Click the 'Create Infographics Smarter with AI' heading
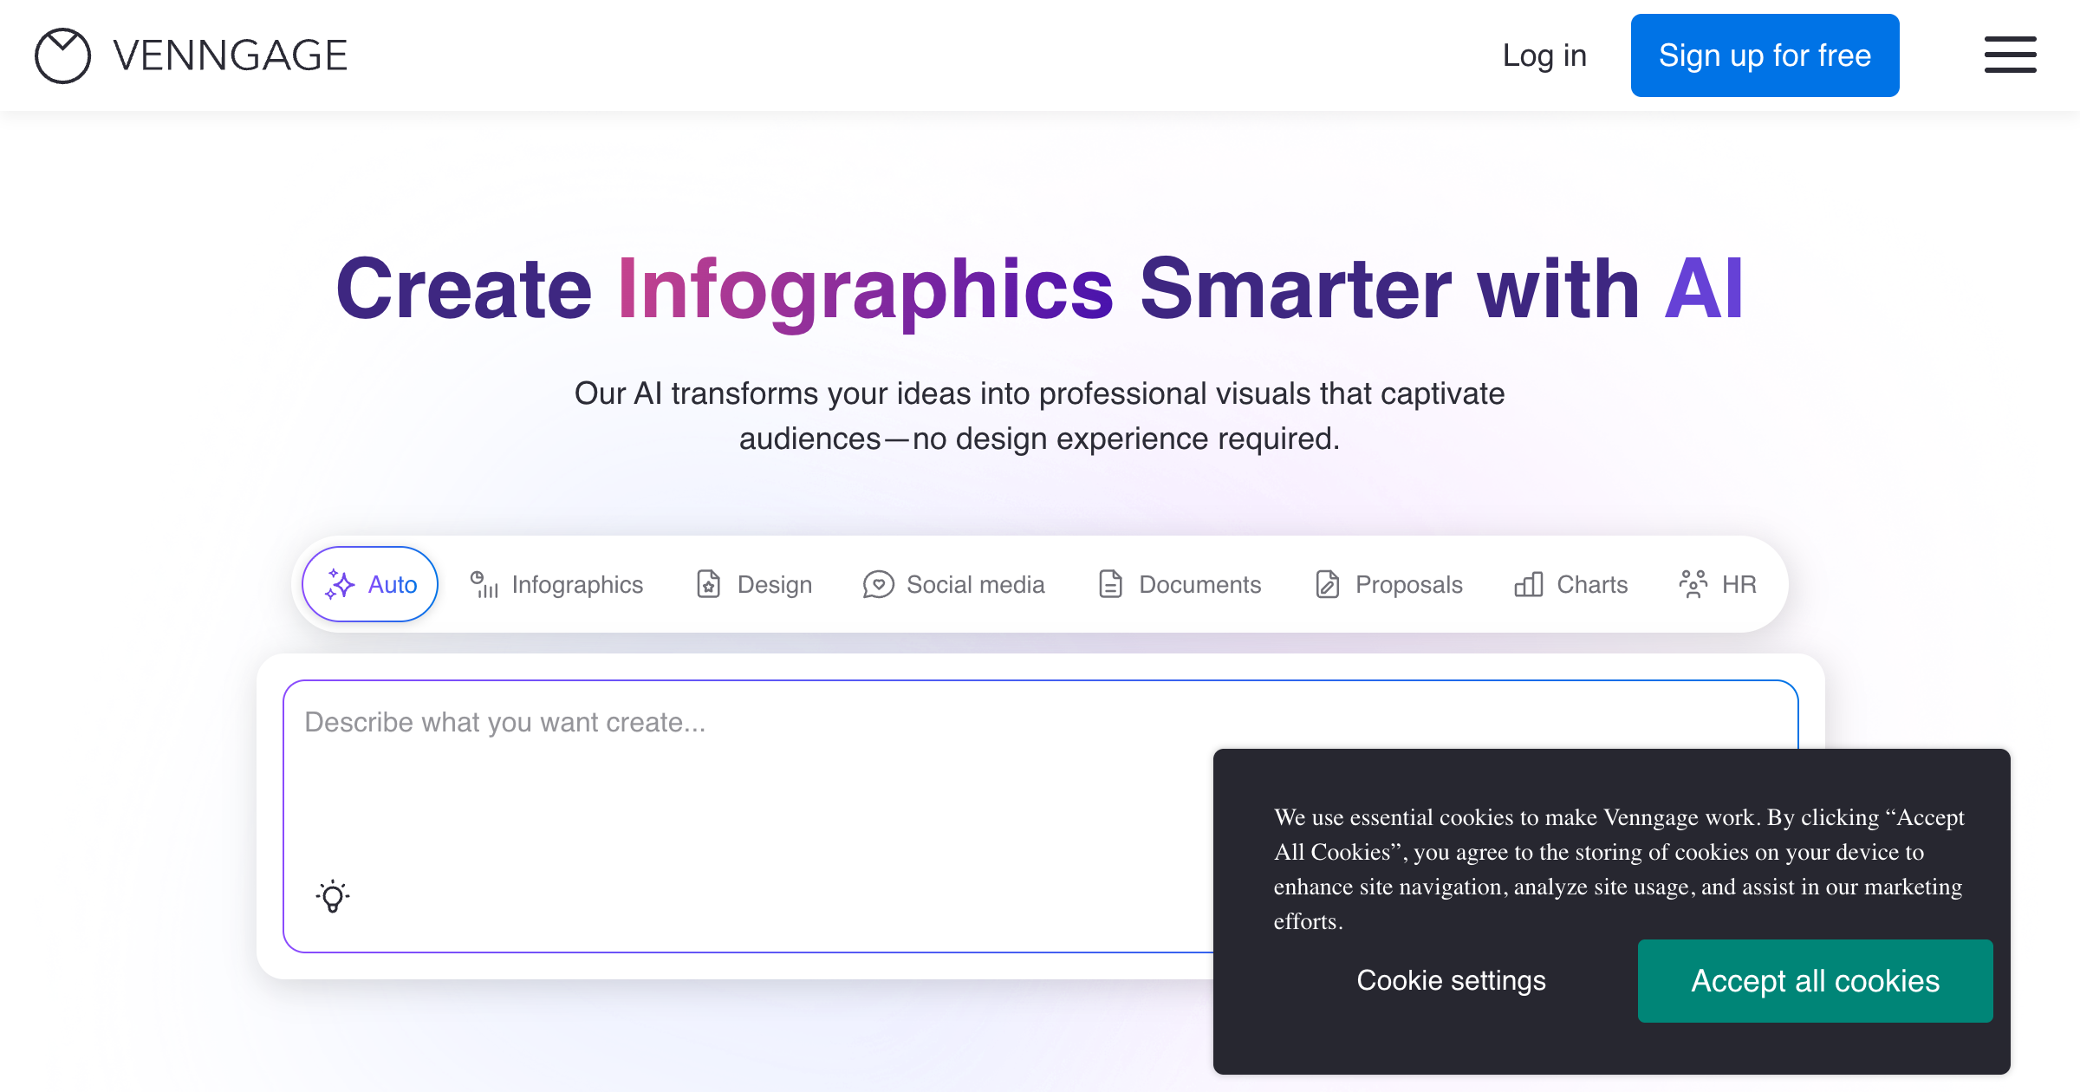 [1039, 289]
